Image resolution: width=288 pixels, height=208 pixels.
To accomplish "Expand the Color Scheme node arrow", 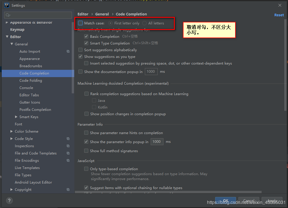I will [x=11, y=131].
